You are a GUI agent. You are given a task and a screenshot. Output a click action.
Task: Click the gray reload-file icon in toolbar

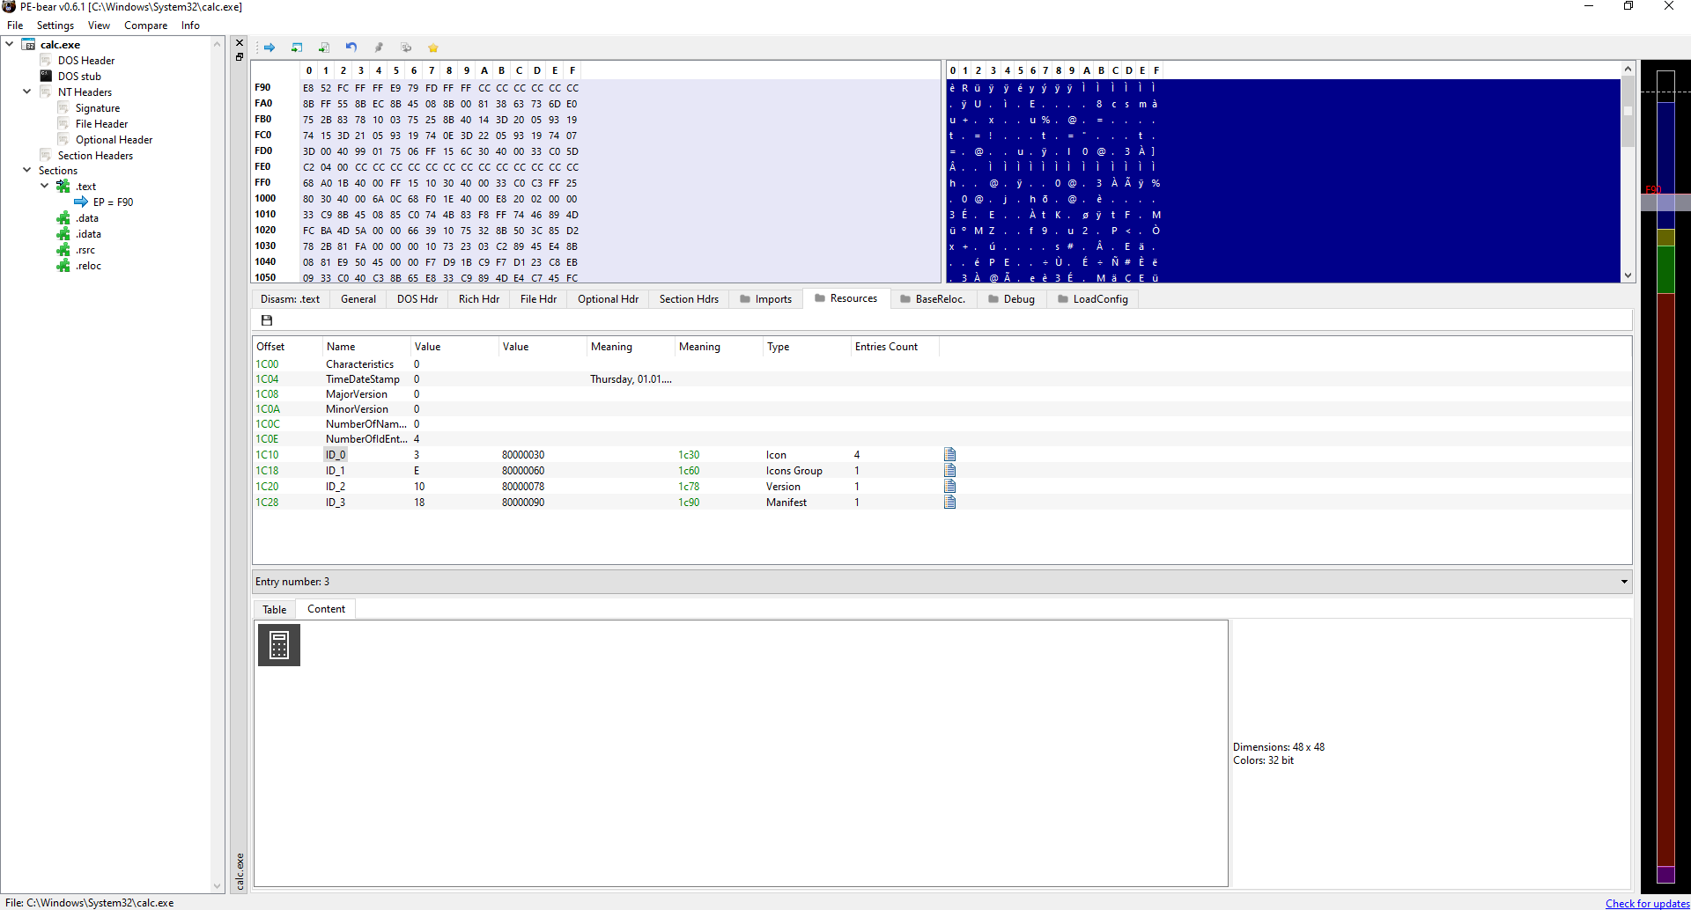pyautogui.click(x=406, y=48)
